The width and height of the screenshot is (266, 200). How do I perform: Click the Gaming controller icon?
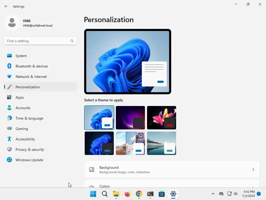click(9, 128)
